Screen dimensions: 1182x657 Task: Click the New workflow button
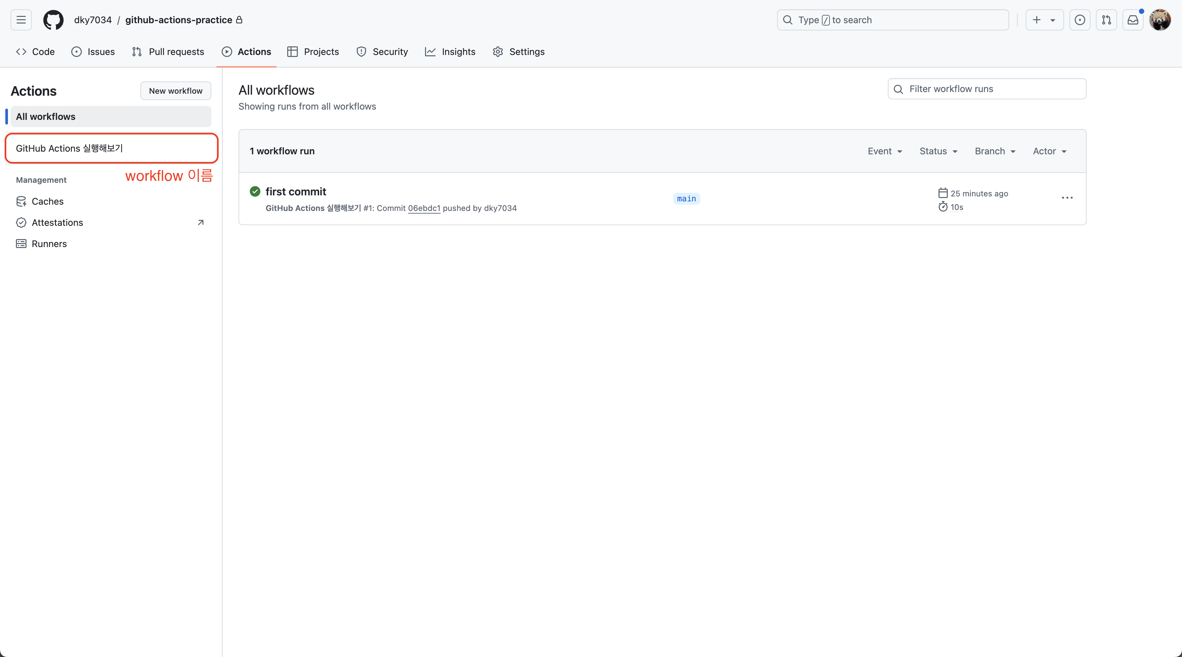point(175,91)
